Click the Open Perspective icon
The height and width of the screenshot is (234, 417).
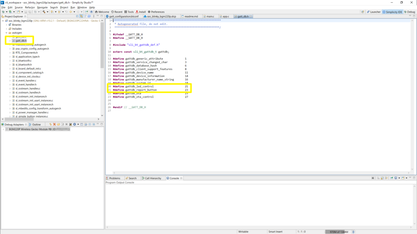363,12
